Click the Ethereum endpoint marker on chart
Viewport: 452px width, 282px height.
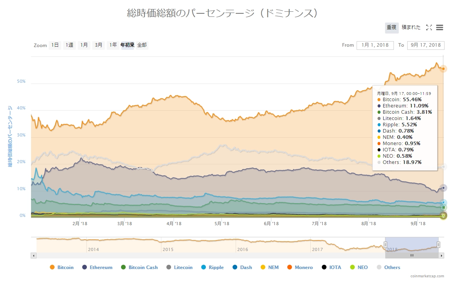[x=443, y=188]
